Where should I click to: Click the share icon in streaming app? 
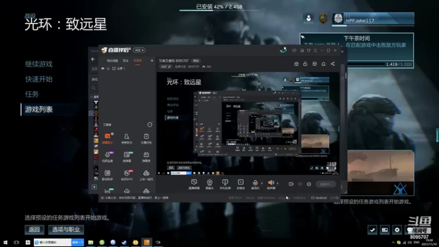[333, 64]
